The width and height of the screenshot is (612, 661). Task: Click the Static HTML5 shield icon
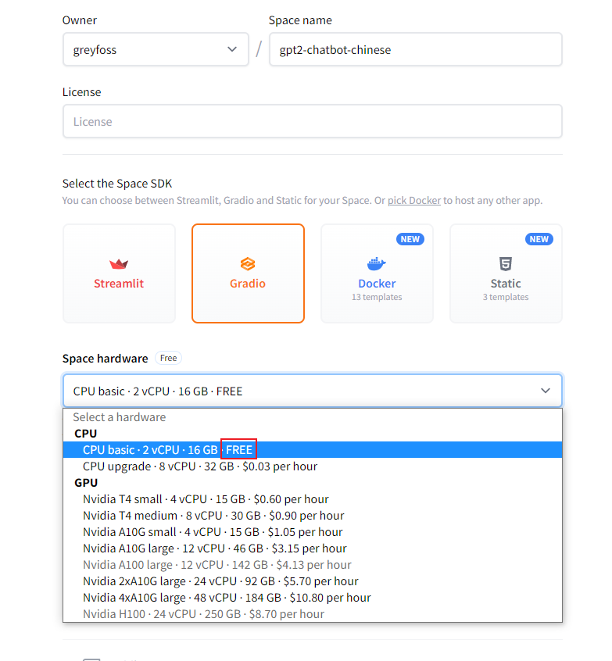[x=505, y=264]
